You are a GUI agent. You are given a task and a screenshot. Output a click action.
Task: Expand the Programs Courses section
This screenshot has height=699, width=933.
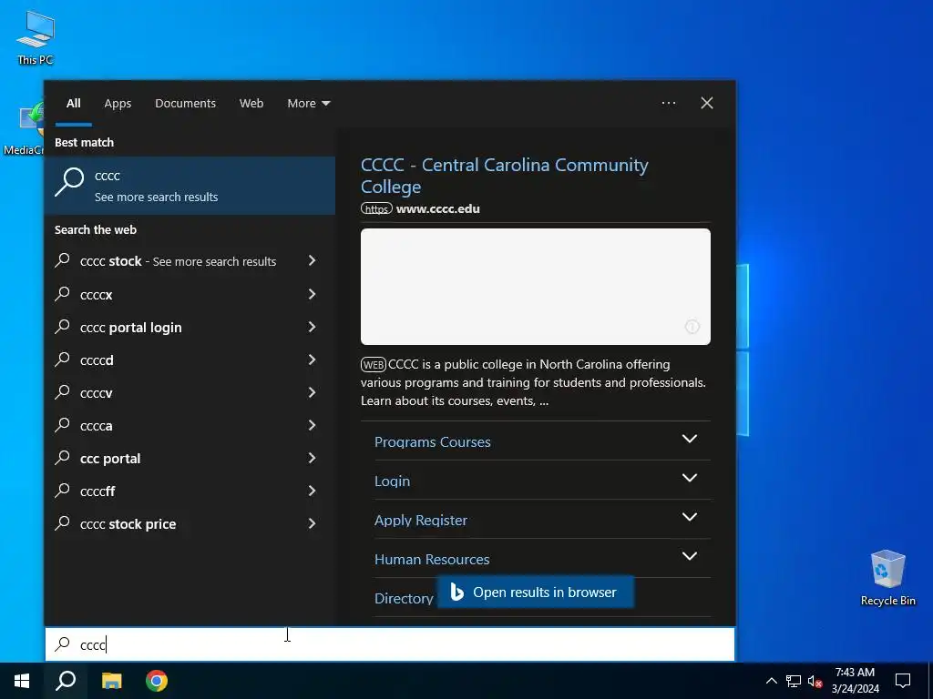690,440
